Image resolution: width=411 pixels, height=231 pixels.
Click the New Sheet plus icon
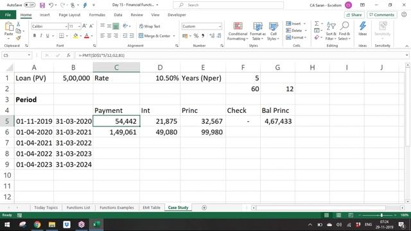204,208
